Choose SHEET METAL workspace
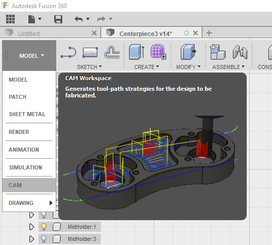The width and height of the screenshot is (272, 245). (29, 114)
